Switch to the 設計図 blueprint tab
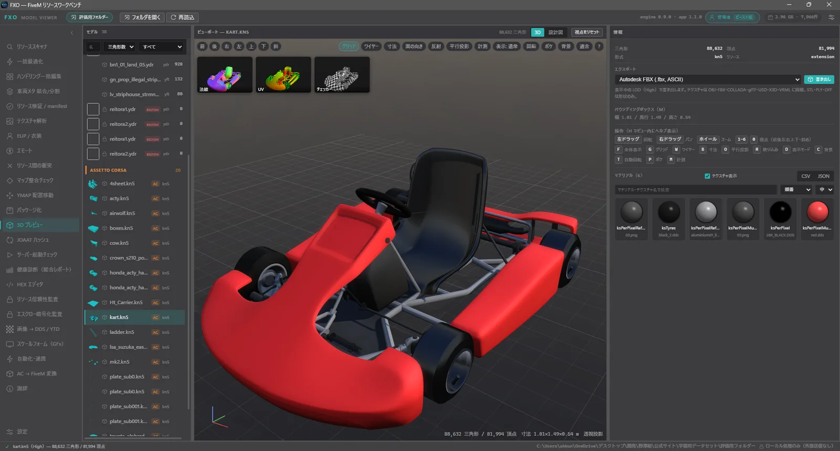 pyautogui.click(x=555, y=33)
